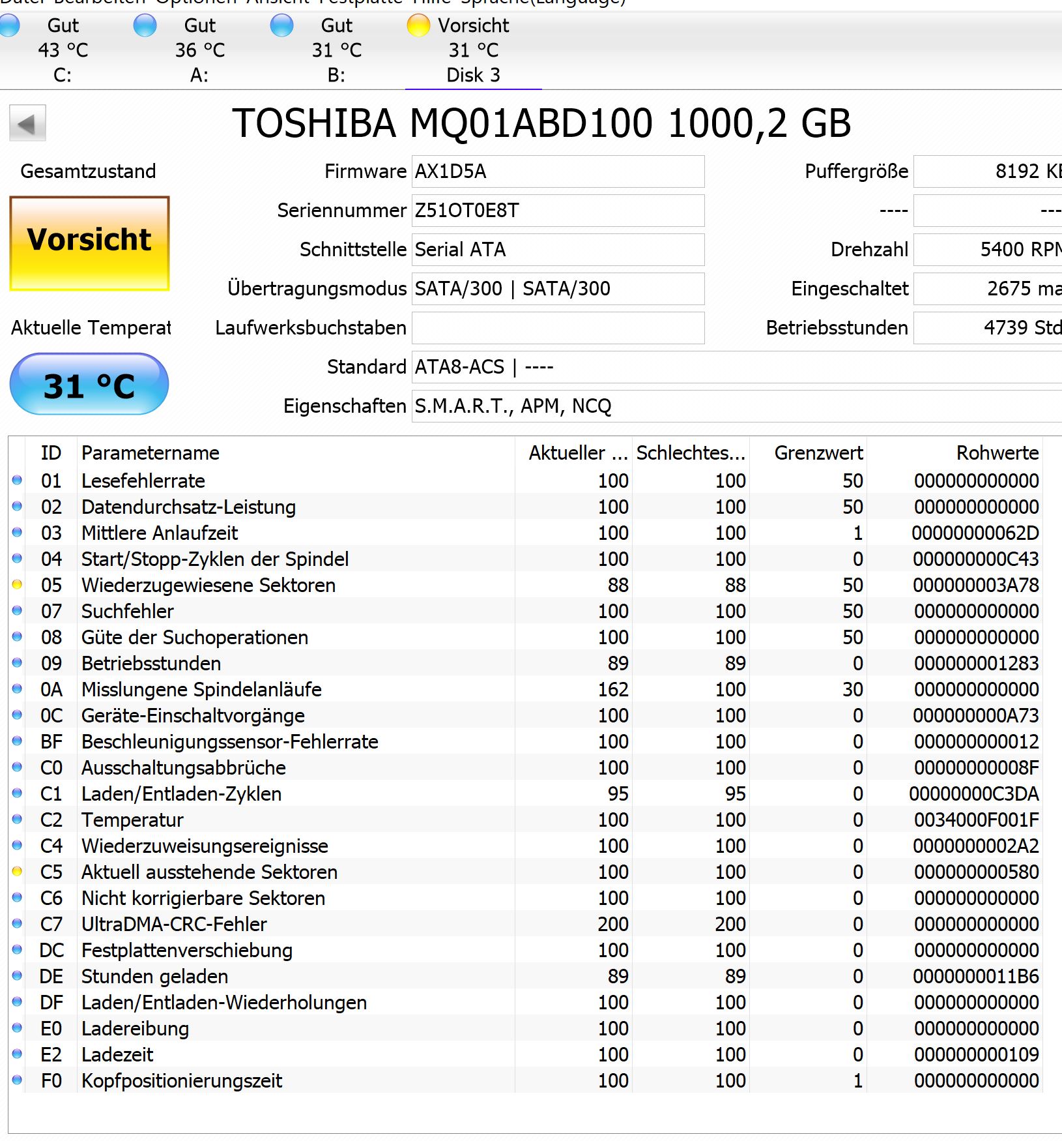Click the blue status dot for Stunden geladen

pyautogui.click(x=17, y=975)
